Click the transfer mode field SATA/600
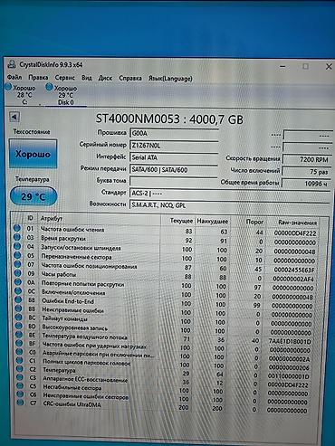Screen dimensions: 335x446 tap(174, 170)
